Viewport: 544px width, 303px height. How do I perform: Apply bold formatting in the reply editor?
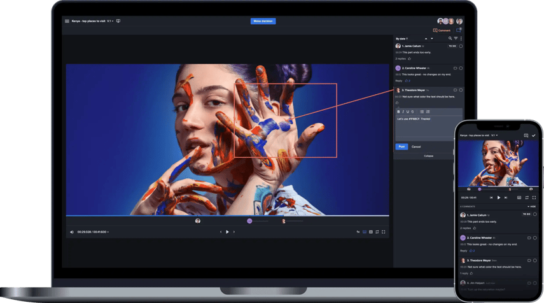pos(399,111)
